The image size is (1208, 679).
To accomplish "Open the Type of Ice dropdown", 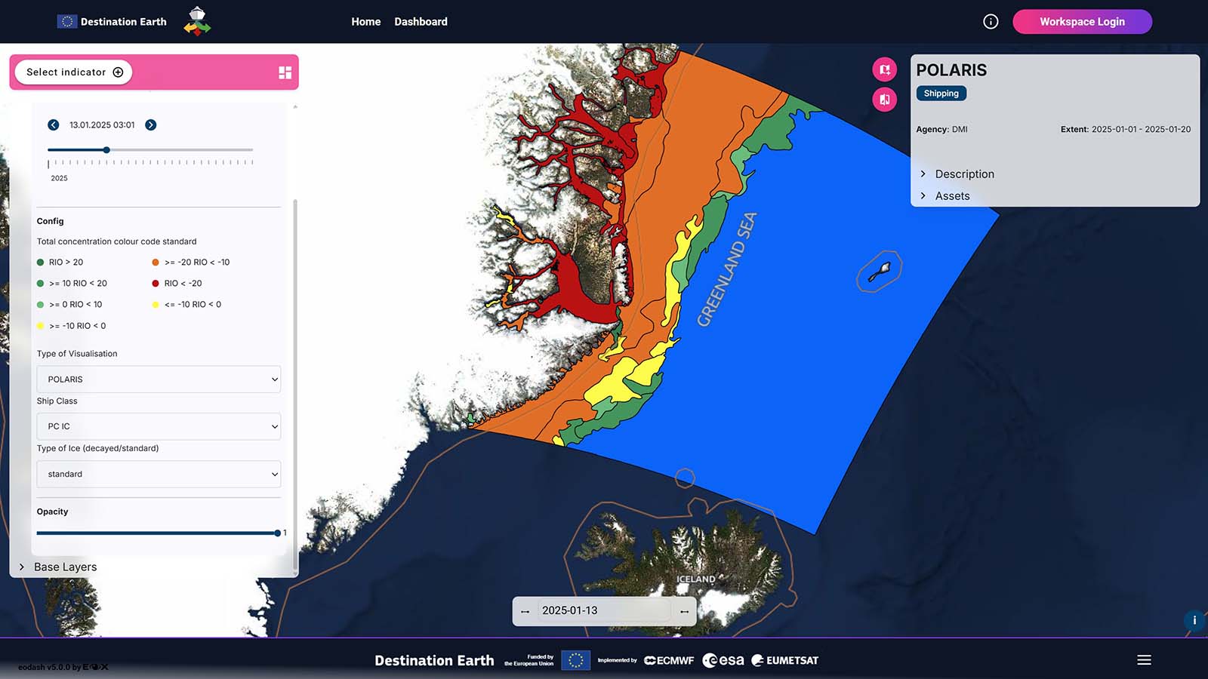I will (159, 474).
